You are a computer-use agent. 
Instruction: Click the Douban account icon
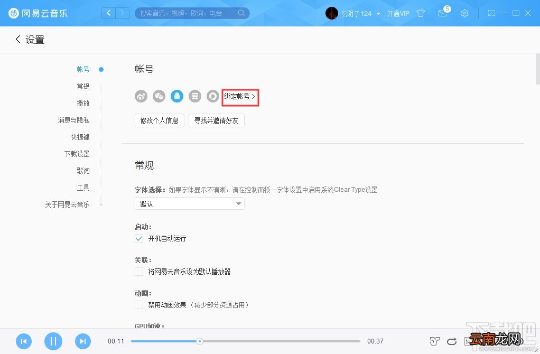(x=194, y=96)
